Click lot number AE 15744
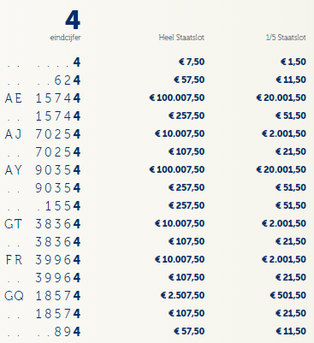Screen dimensions: 314x343 (x=43, y=98)
